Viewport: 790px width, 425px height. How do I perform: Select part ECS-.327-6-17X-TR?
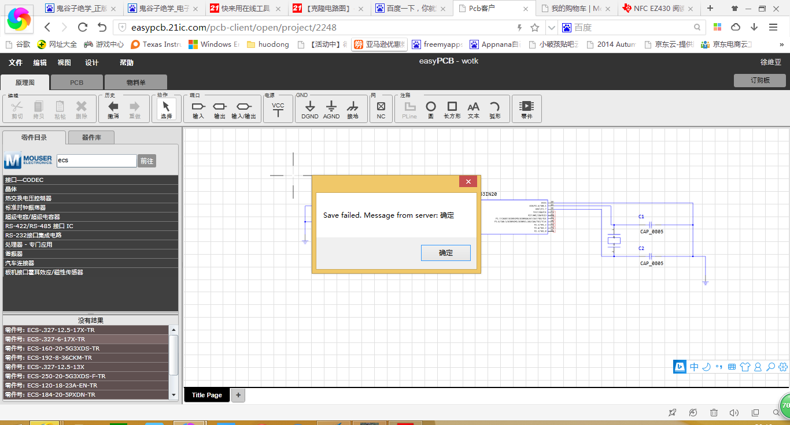coord(86,340)
